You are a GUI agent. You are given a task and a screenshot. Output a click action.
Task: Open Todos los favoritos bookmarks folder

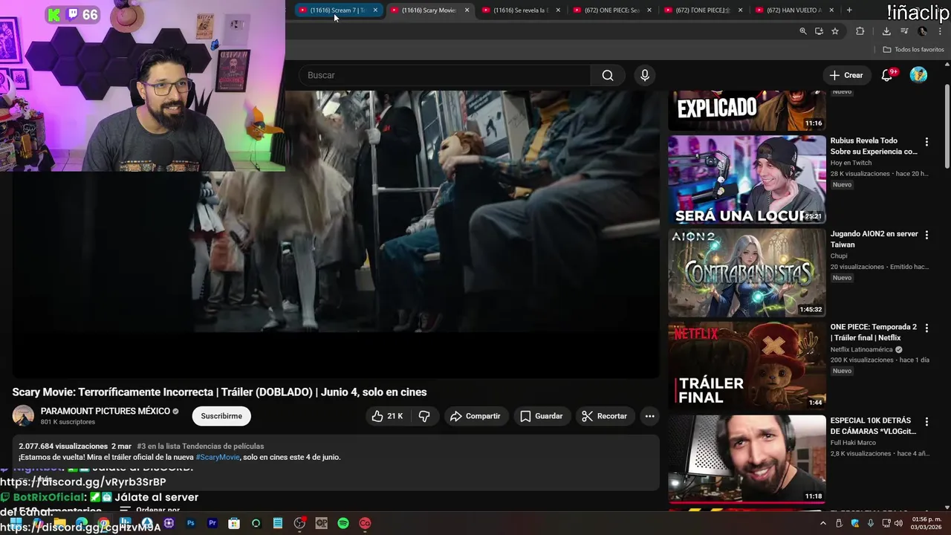(x=914, y=50)
